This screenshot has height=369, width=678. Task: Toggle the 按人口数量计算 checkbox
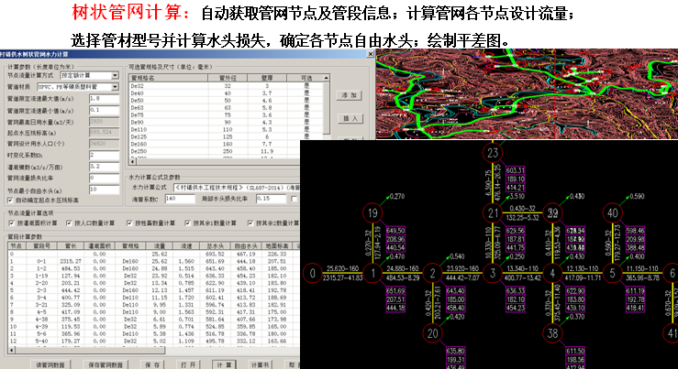pos(69,222)
